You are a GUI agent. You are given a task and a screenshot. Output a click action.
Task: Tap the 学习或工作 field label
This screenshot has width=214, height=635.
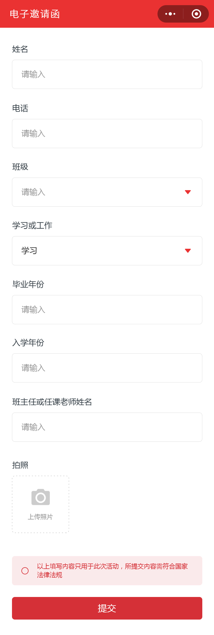[32, 226]
